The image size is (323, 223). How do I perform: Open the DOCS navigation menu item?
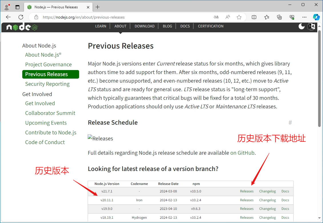(x=185, y=26)
